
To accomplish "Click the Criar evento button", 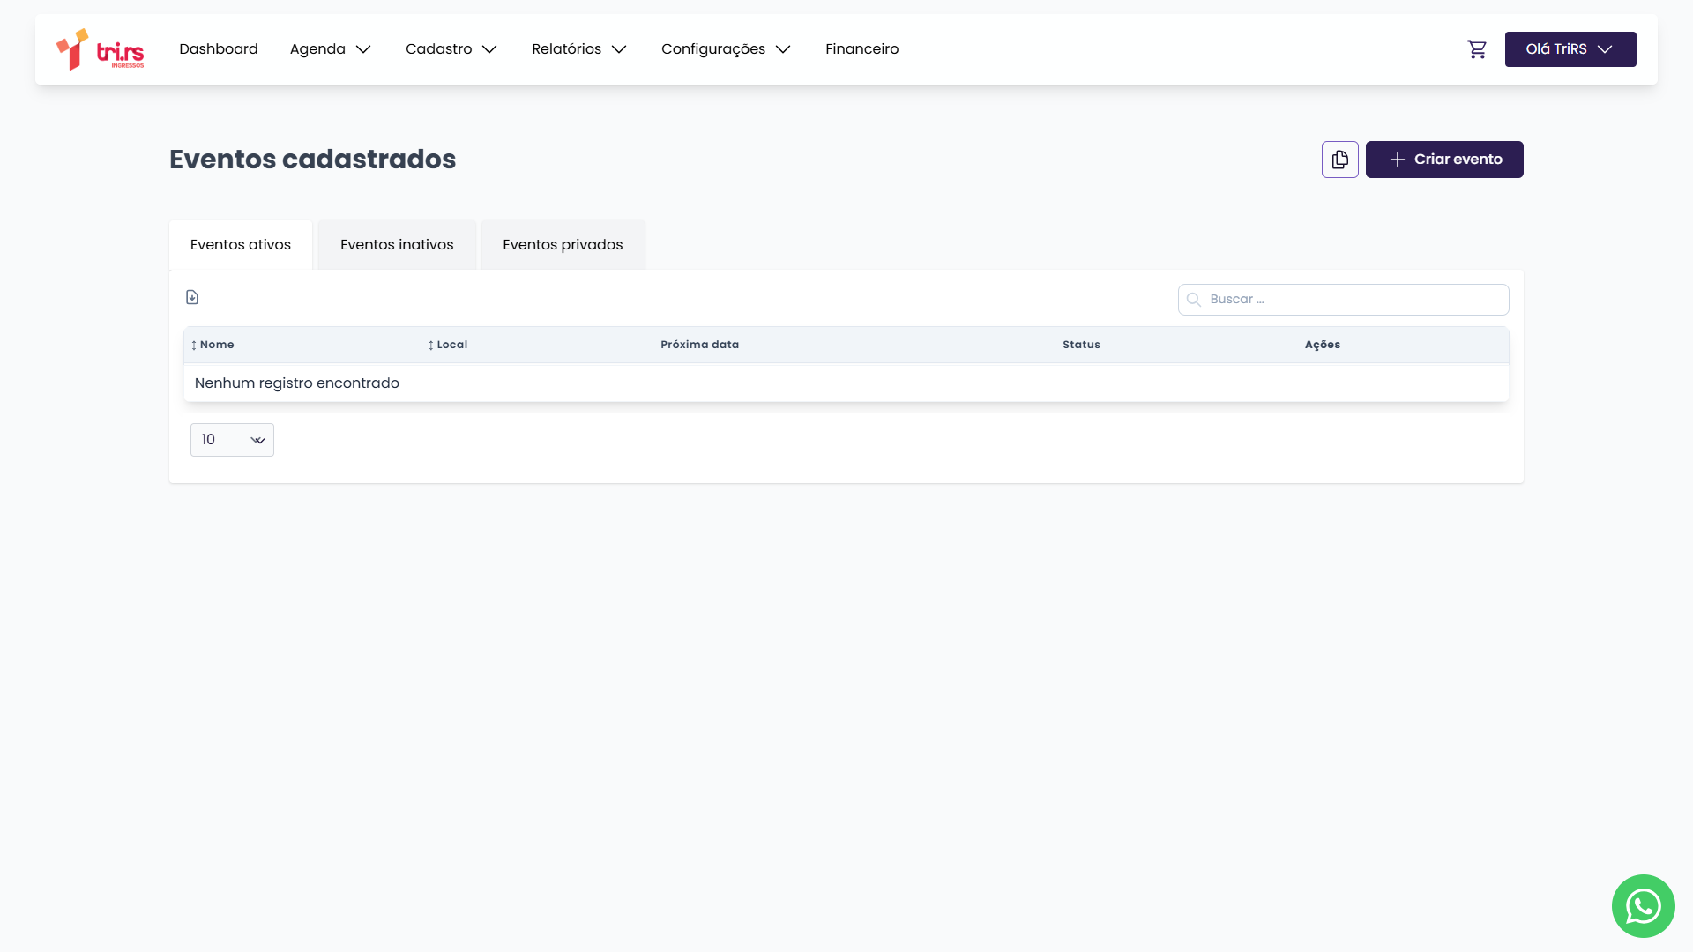I will pyautogui.click(x=1444, y=160).
